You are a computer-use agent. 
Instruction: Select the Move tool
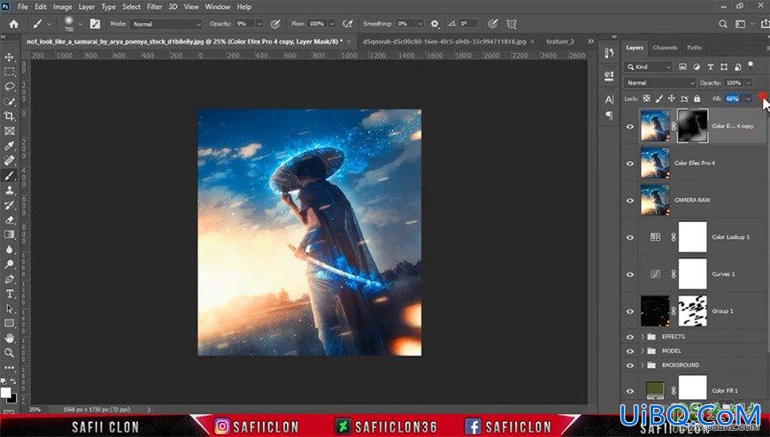pyautogui.click(x=9, y=57)
